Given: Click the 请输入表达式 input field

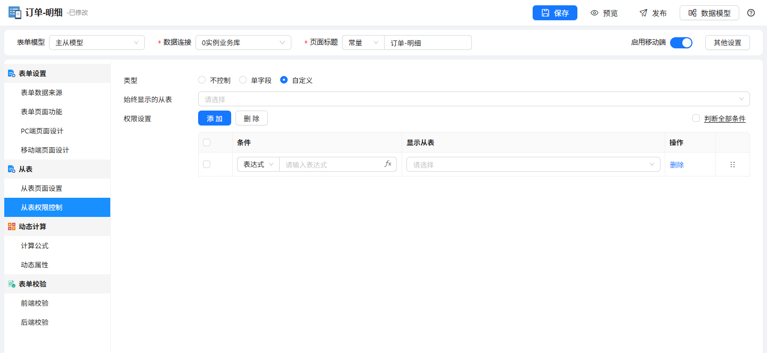Looking at the screenshot, I should (x=331, y=164).
